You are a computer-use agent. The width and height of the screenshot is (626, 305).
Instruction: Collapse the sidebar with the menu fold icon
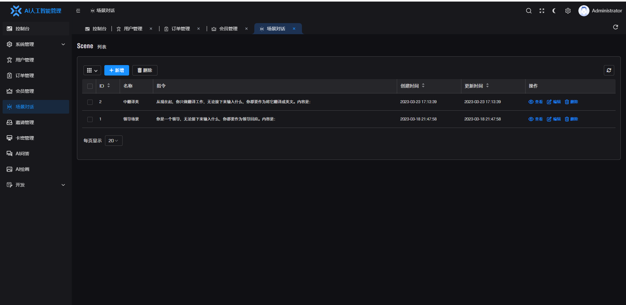coord(78,11)
